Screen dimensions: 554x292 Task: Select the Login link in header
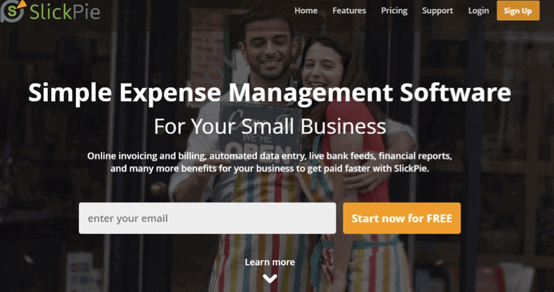click(479, 11)
